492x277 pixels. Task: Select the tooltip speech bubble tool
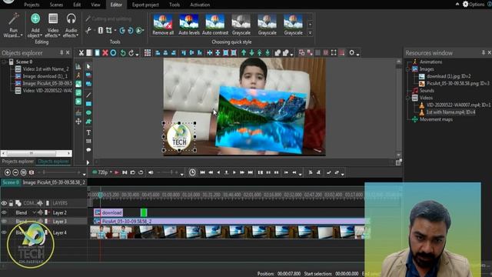coord(88,150)
